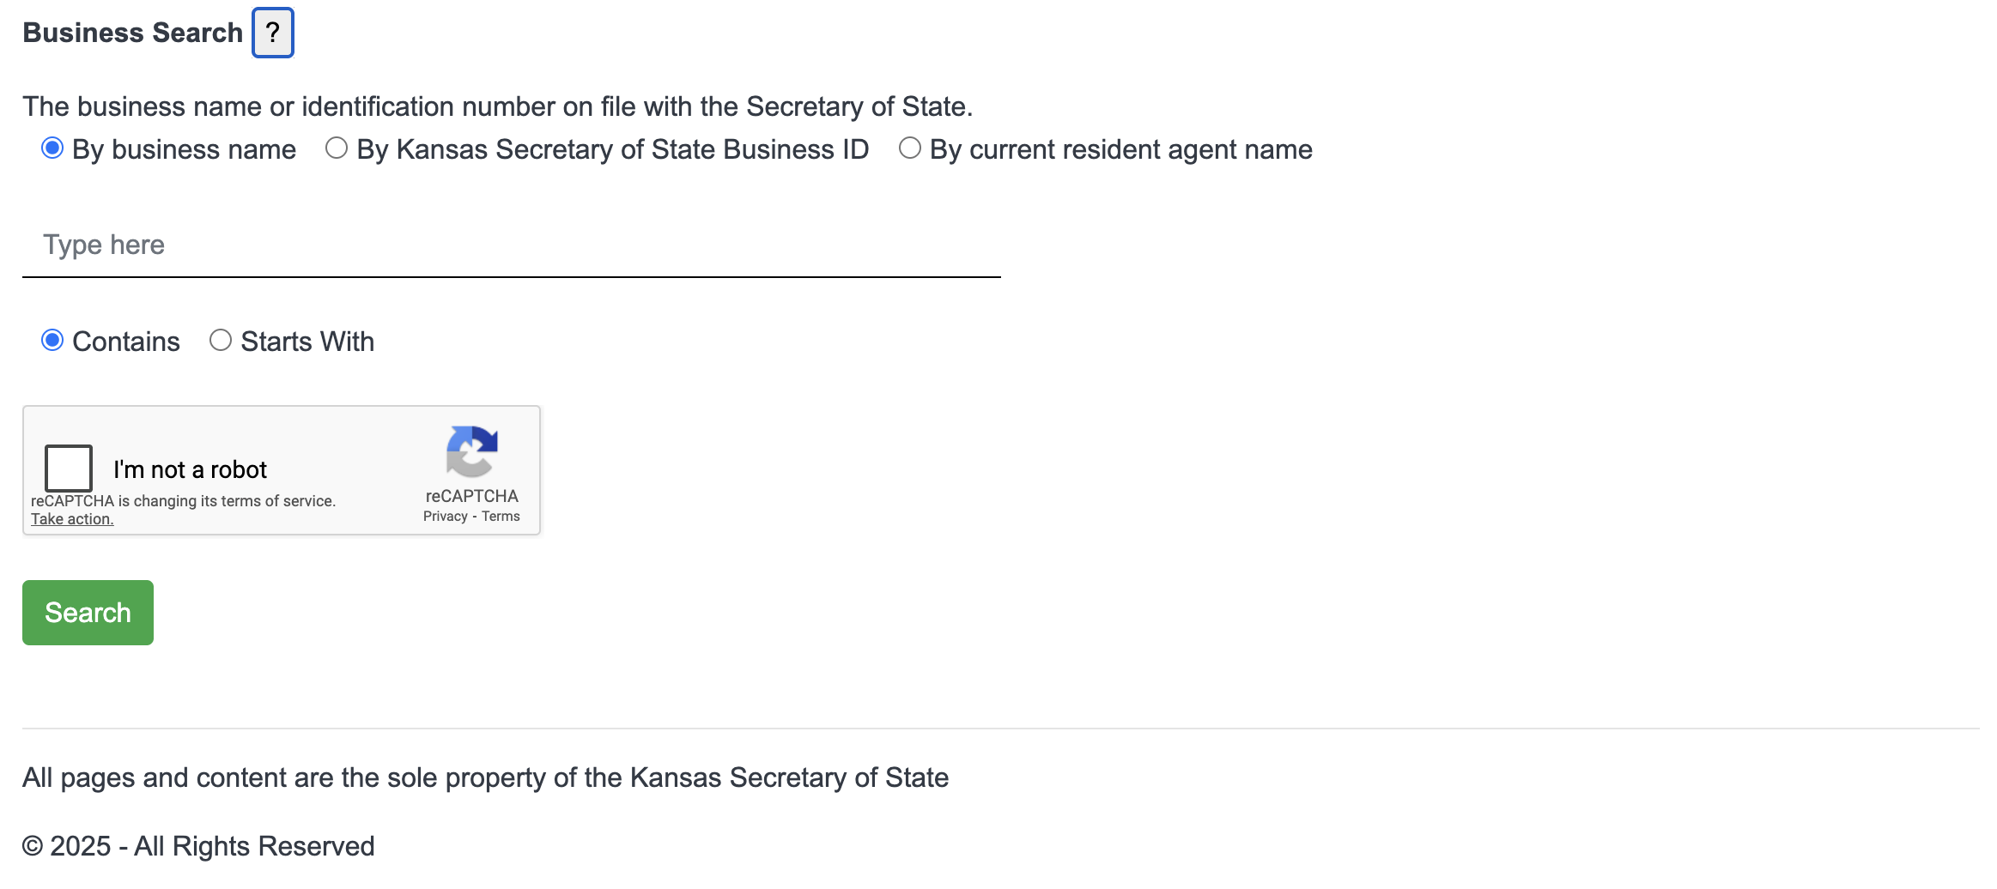Viewport: 1997px width, 889px height.
Task: Click the sole property footer statement
Action: point(485,777)
